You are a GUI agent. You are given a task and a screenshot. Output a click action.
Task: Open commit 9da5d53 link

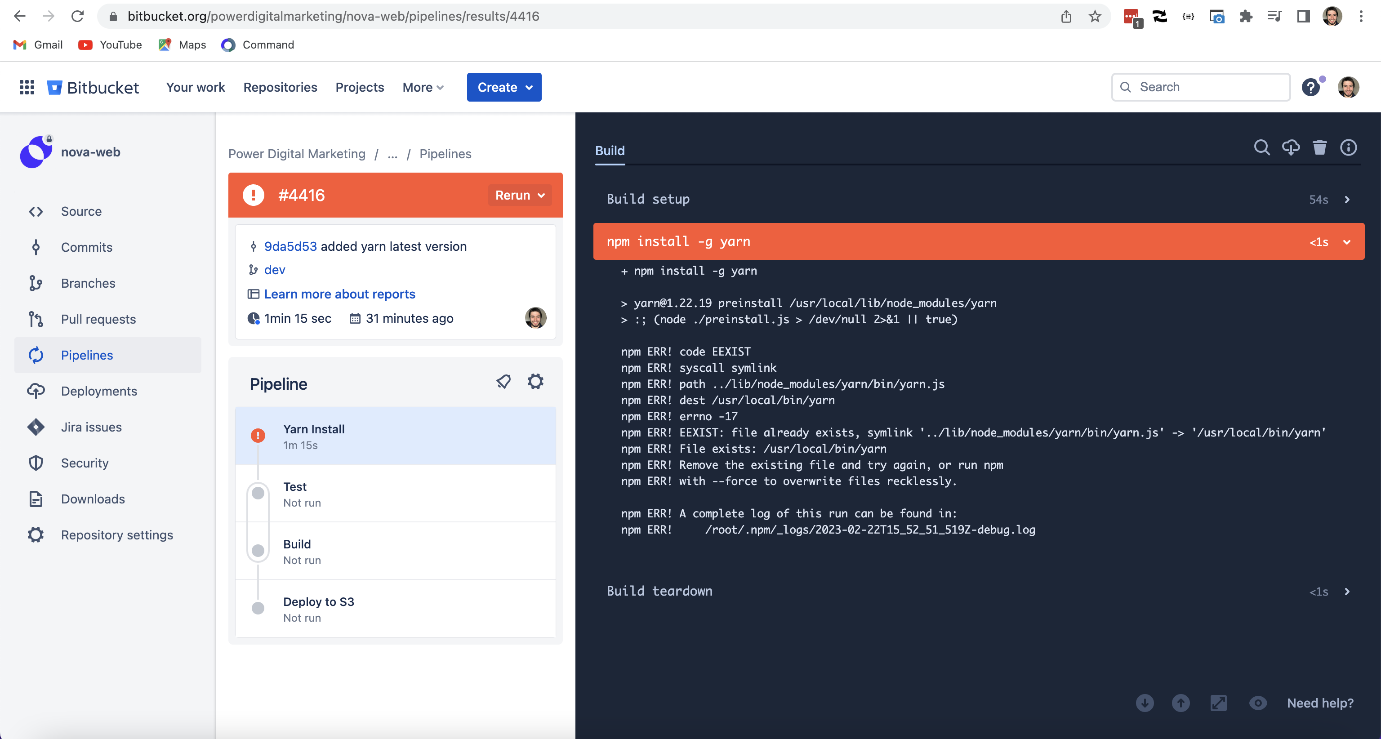click(290, 246)
